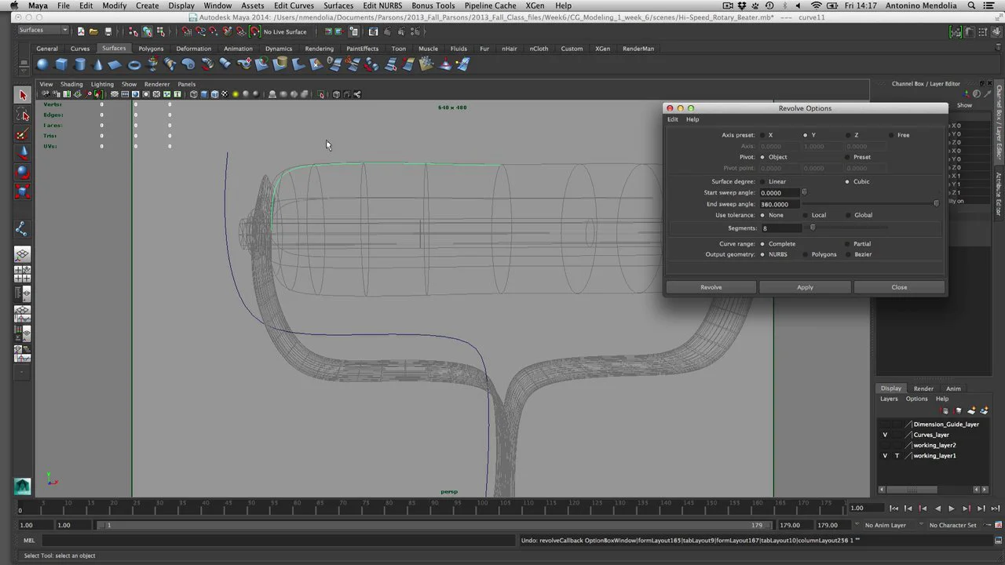Create a NURBS cube from shelf
Image resolution: width=1005 pixels, height=565 pixels.
(x=61, y=64)
